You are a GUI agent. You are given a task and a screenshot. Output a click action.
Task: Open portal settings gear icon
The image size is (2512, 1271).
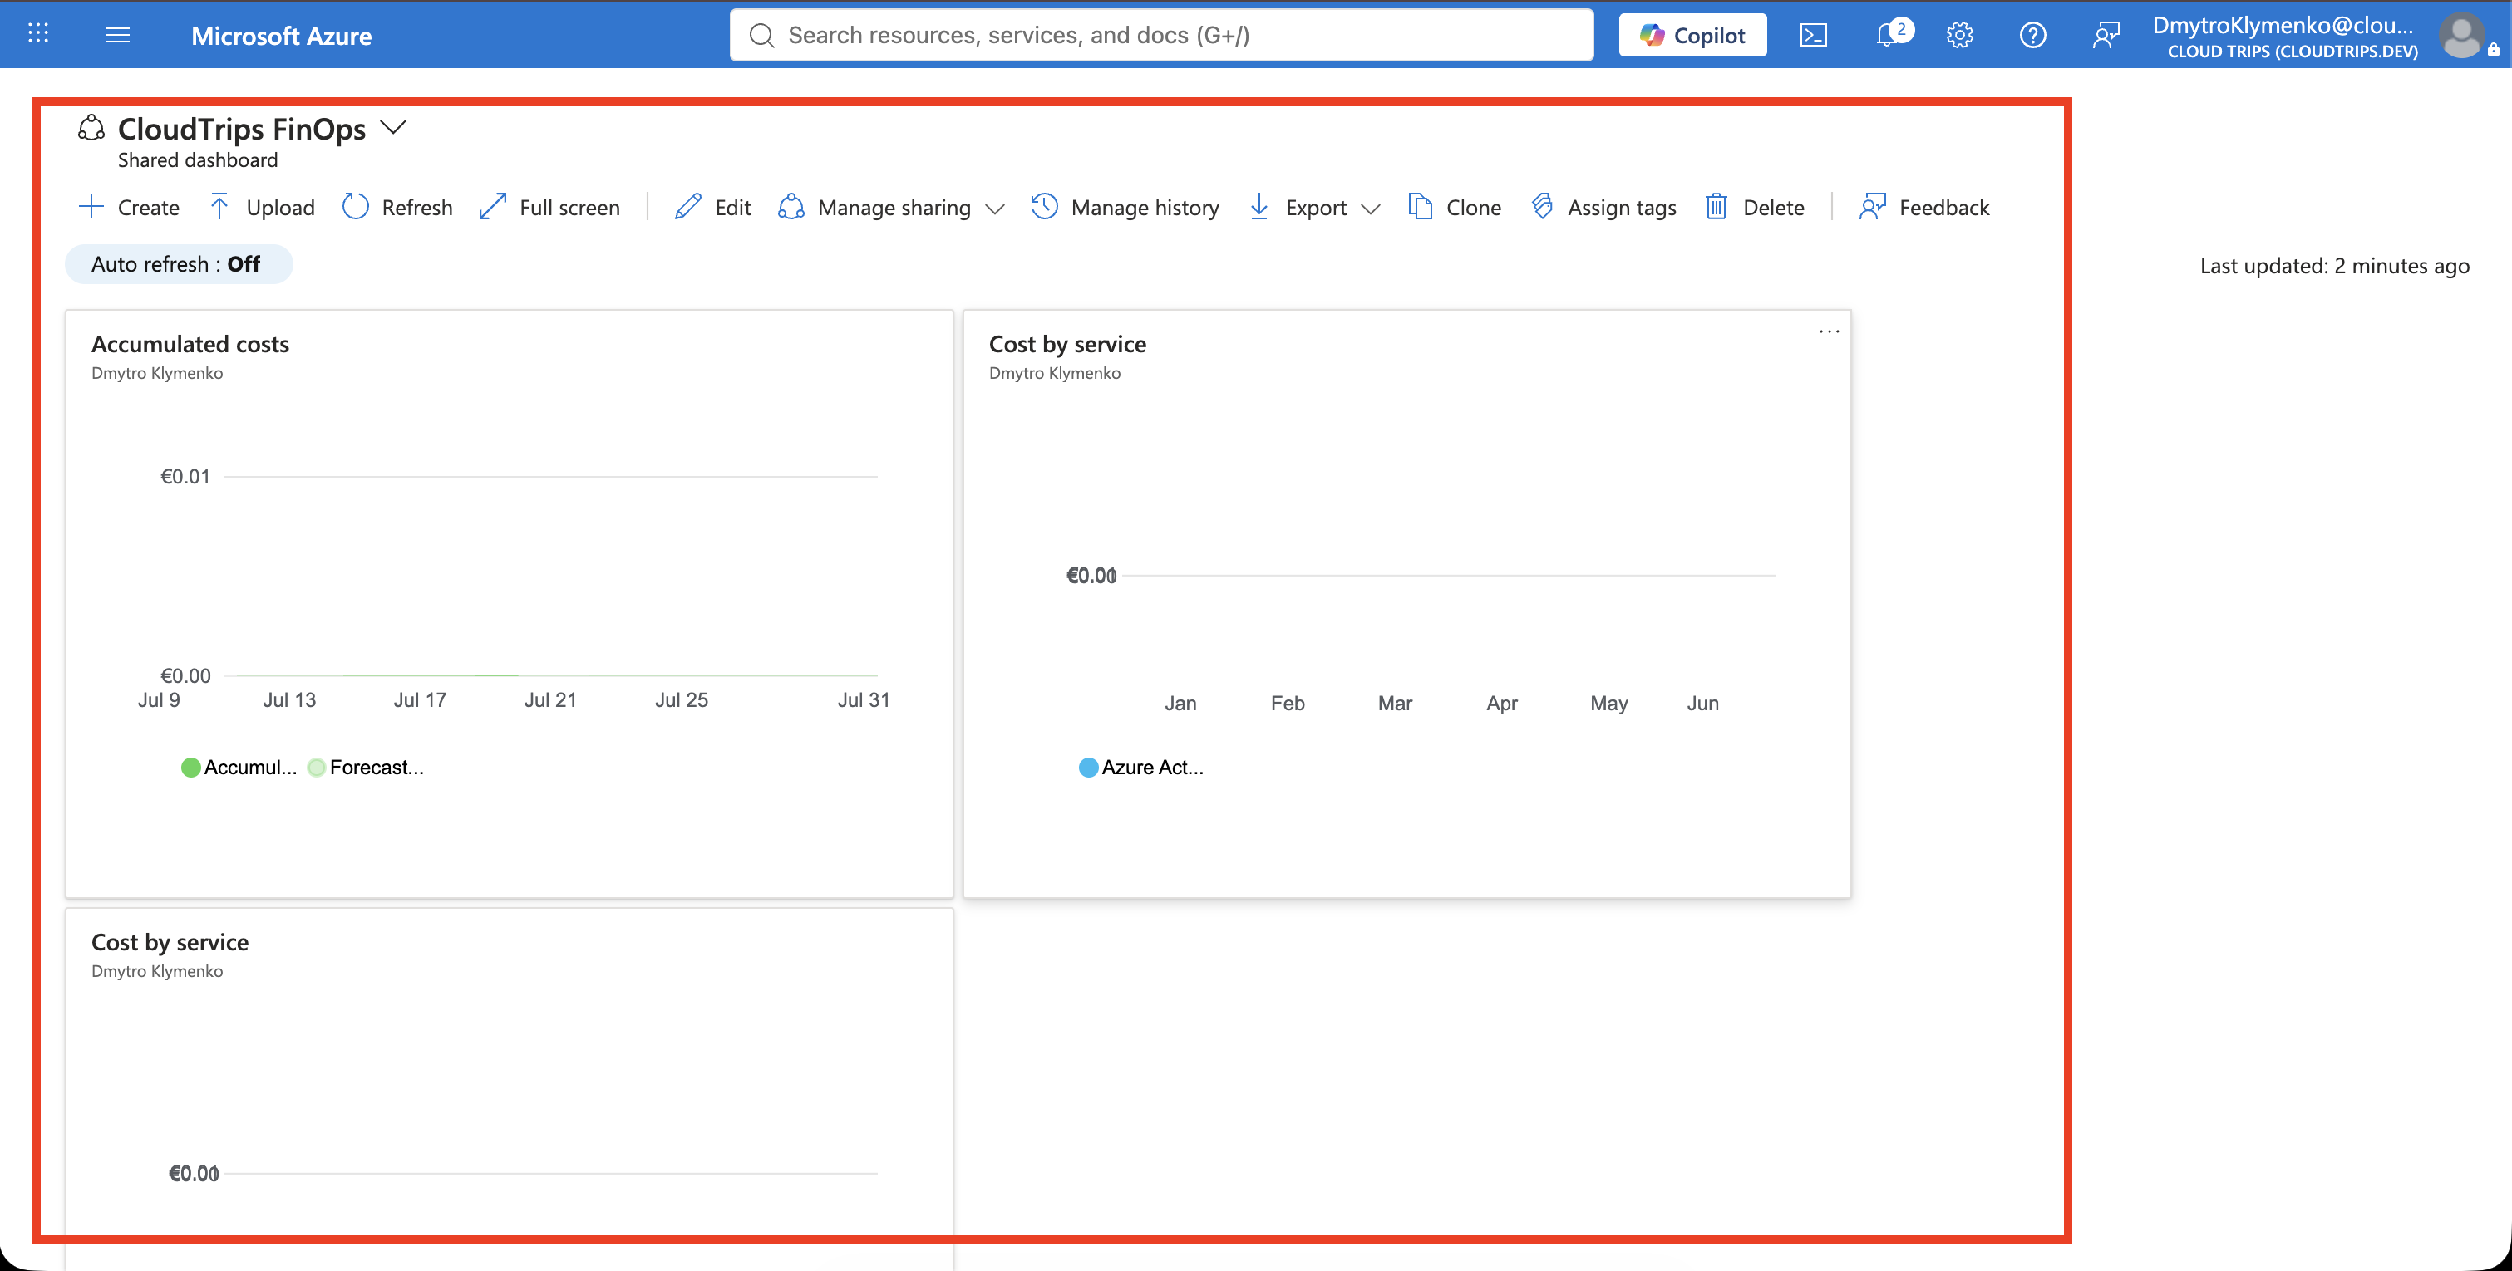click(1959, 35)
